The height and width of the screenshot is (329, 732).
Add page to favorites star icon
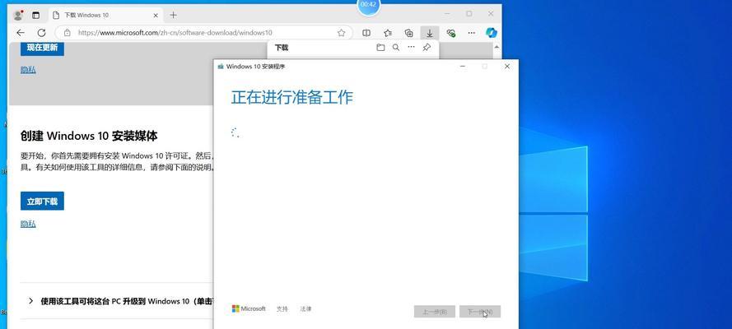341,33
